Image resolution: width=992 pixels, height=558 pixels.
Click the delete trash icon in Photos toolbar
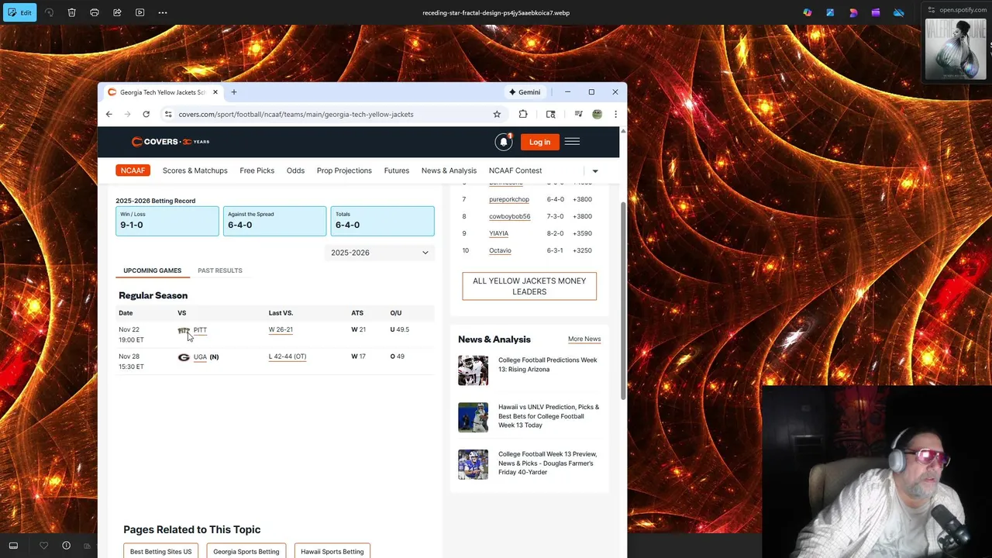(71, 12)
